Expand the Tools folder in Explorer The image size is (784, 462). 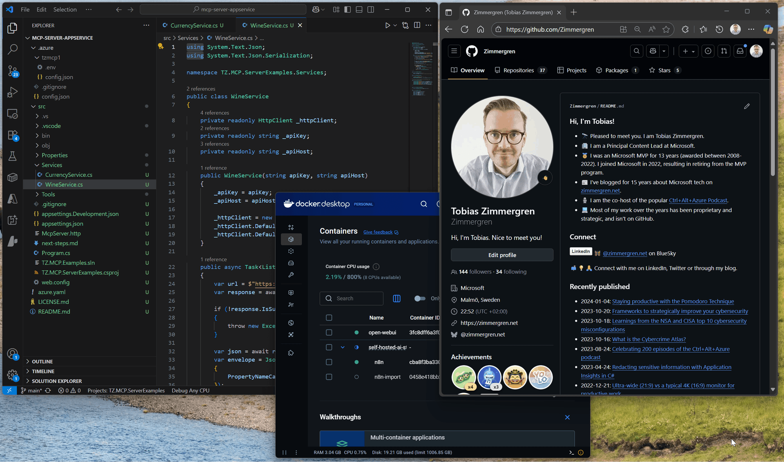[x=37, y=194]
